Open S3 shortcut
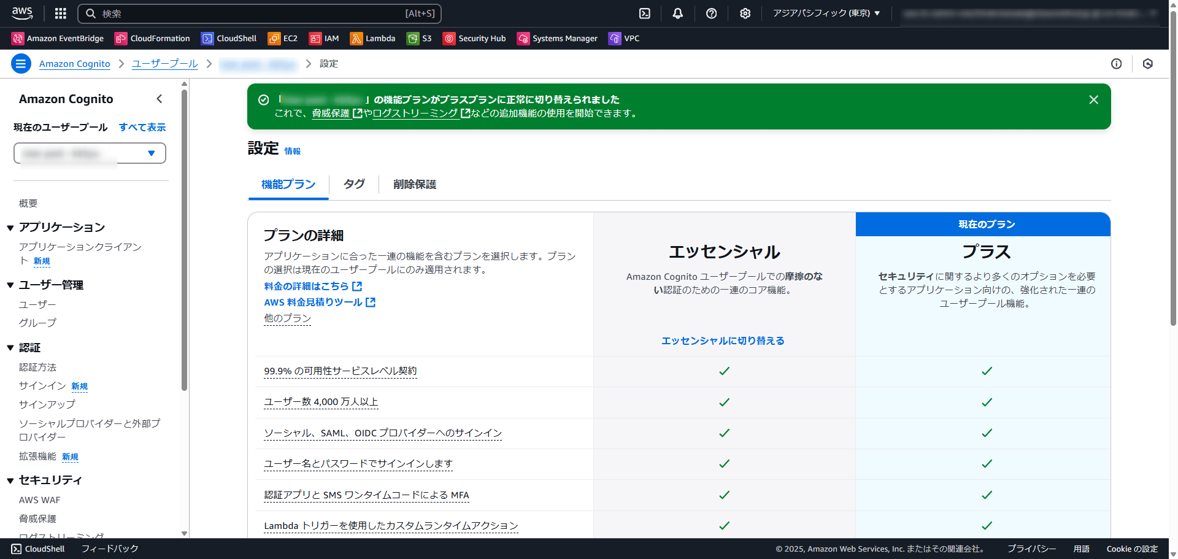Image resolution: width=1178 pixels, height=559 pixels. coord(419,39)
